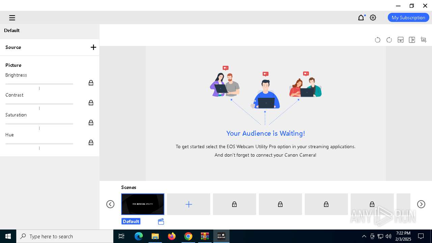Open the taskbar clock showing 7:22 PM
This screenshot has width=432, height=243.
(403, 236)
